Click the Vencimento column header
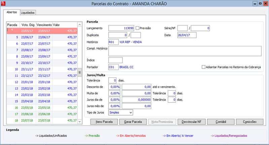This screenshot has width=269, height=145. point(44,25)
